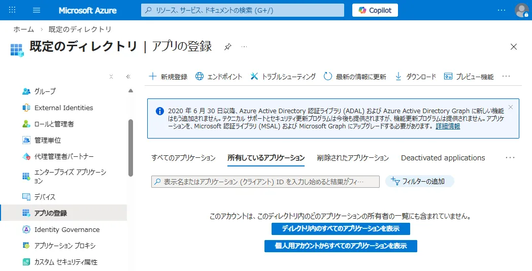Clear the sidebar search with X icon
The height and width of the screenshot is (271, 532).
coord(111,77)
